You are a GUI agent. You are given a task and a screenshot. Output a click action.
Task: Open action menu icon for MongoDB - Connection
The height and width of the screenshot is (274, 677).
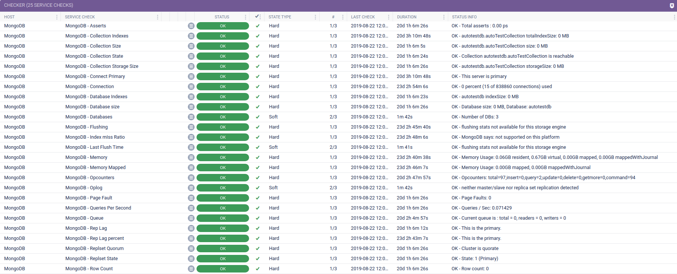[x=191, y=87]
